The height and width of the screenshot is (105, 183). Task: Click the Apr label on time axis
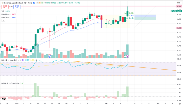tap(158, 103)
